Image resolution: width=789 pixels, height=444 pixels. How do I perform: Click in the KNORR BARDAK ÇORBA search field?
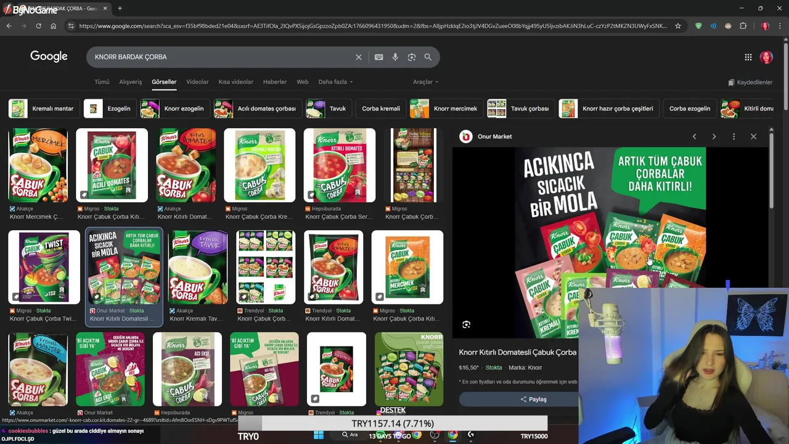(222, 57)
